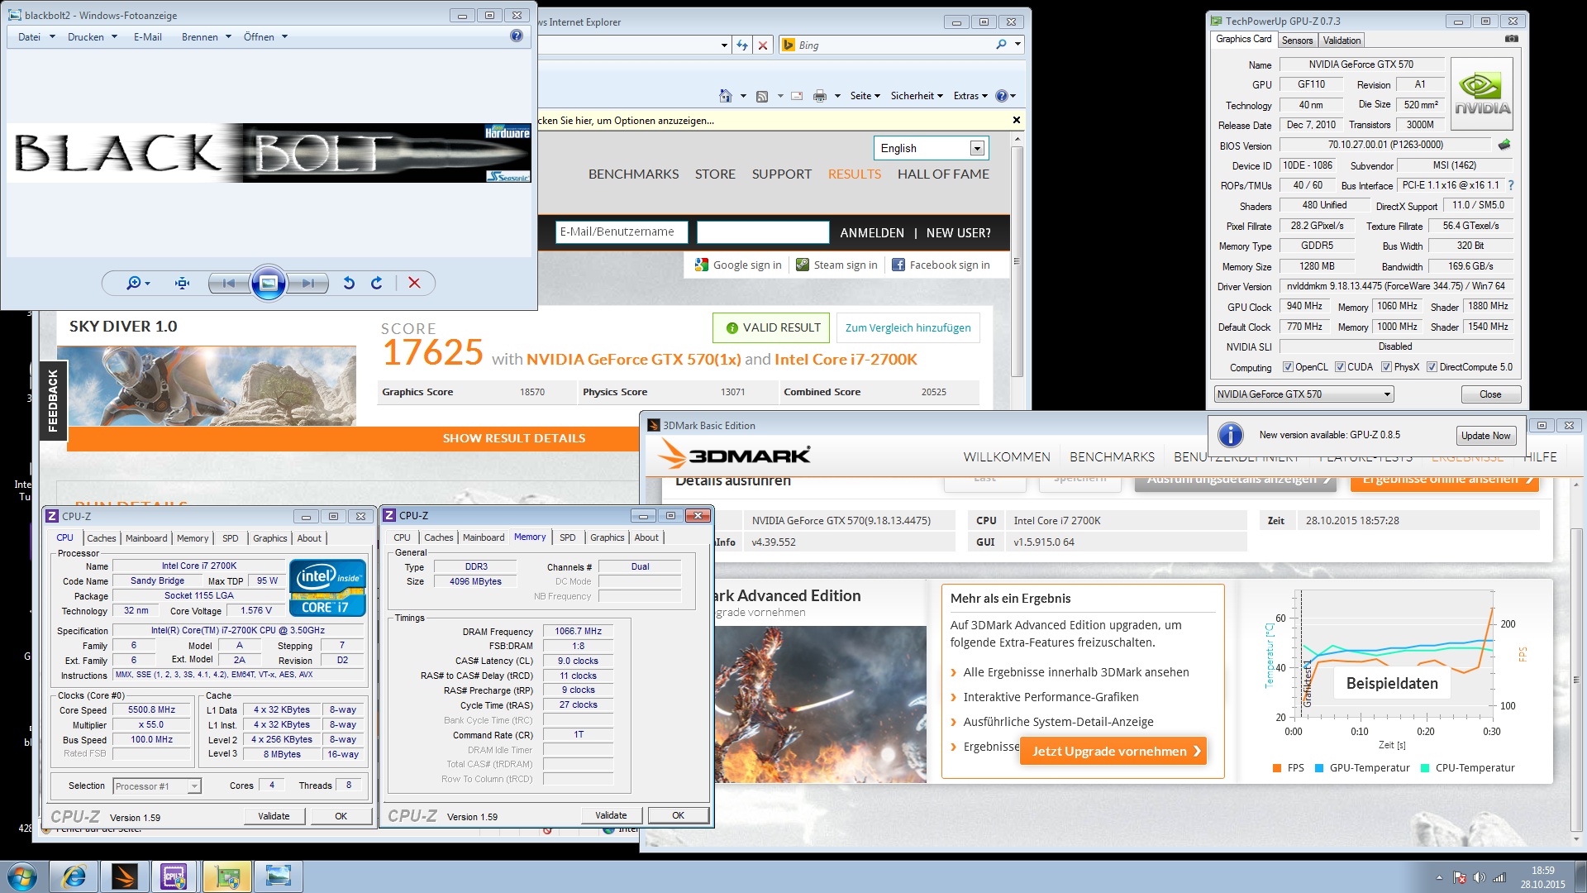Click the Google sign in link

click(738, 265)
